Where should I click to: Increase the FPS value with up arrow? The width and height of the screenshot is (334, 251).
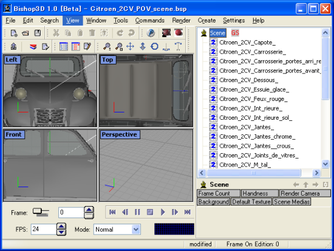point(61,227)
